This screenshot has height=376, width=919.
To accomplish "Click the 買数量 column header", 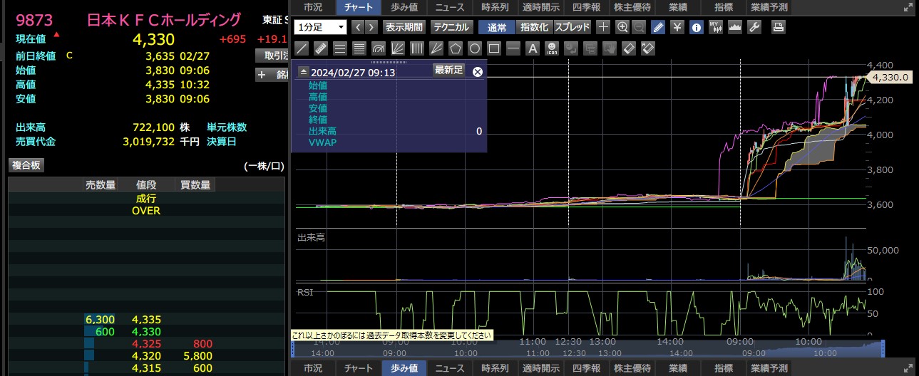I will (x=195, y=185).
